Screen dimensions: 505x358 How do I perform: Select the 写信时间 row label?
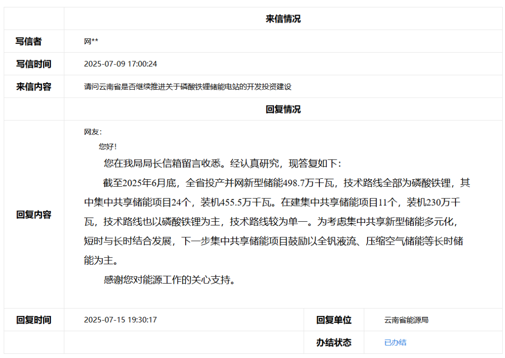(x=34, y=64)
